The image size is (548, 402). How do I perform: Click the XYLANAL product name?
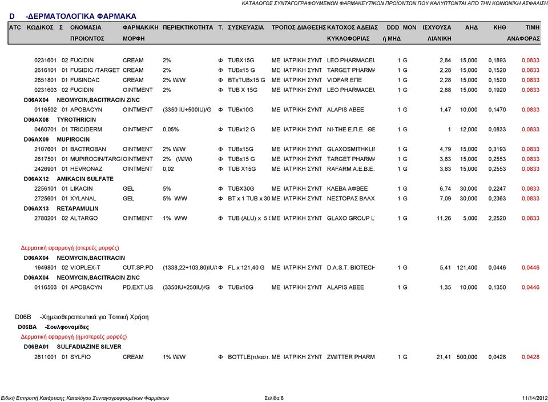[83, 199]
